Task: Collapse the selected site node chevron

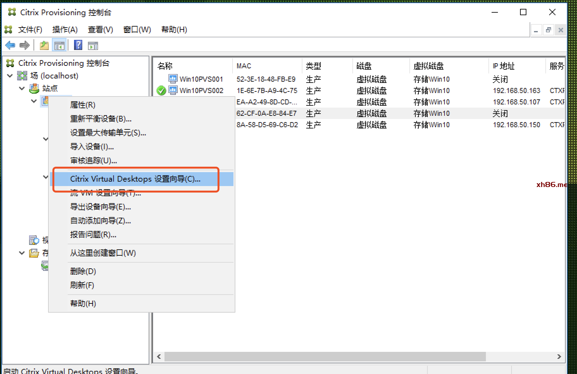Action: [x=34, y=101]
